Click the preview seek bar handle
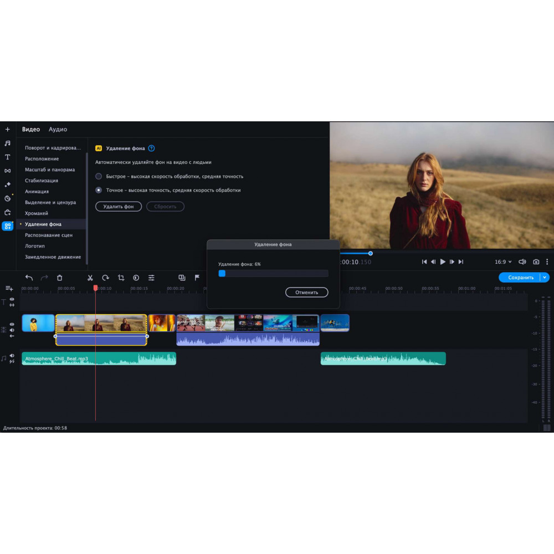The height and width of the screenshot is (554, 554). coord(370,253)
